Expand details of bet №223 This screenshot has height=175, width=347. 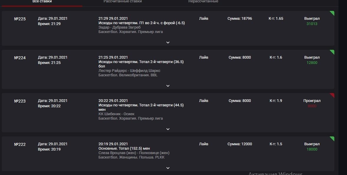(168, 129)
